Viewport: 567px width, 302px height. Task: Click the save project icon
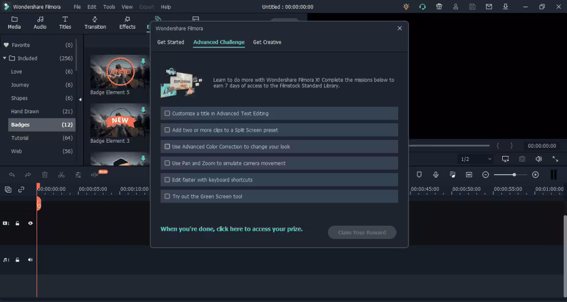coord(472,7)
